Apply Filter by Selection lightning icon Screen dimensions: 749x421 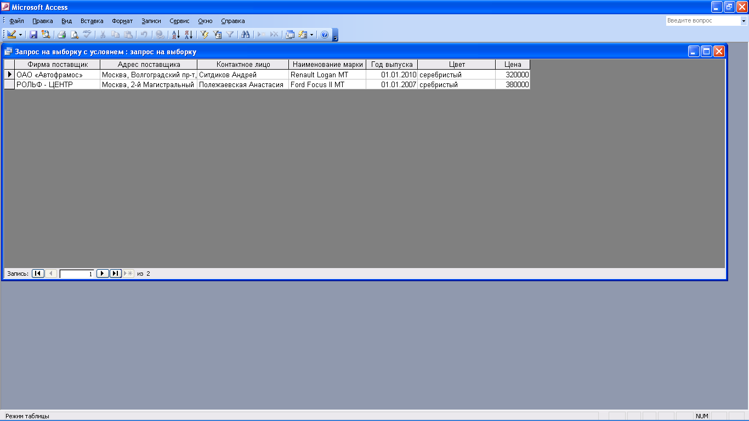pyautogui.click(x=205, y=35)
